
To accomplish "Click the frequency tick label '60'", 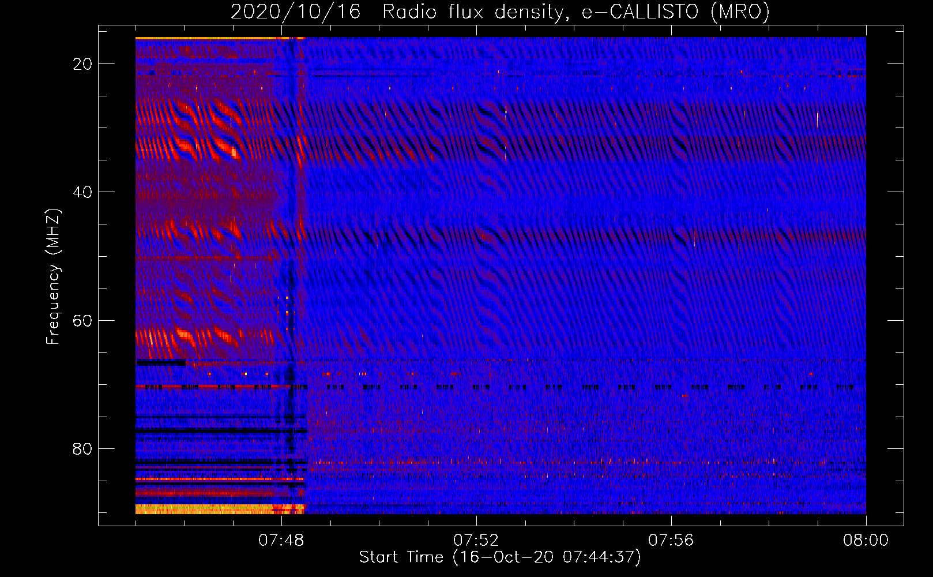I will pyautogui.click(x=82, y=320).
